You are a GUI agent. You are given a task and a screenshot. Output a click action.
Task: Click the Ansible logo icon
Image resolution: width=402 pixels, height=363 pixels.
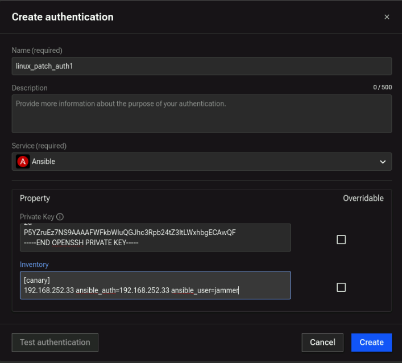coord(23,162)
